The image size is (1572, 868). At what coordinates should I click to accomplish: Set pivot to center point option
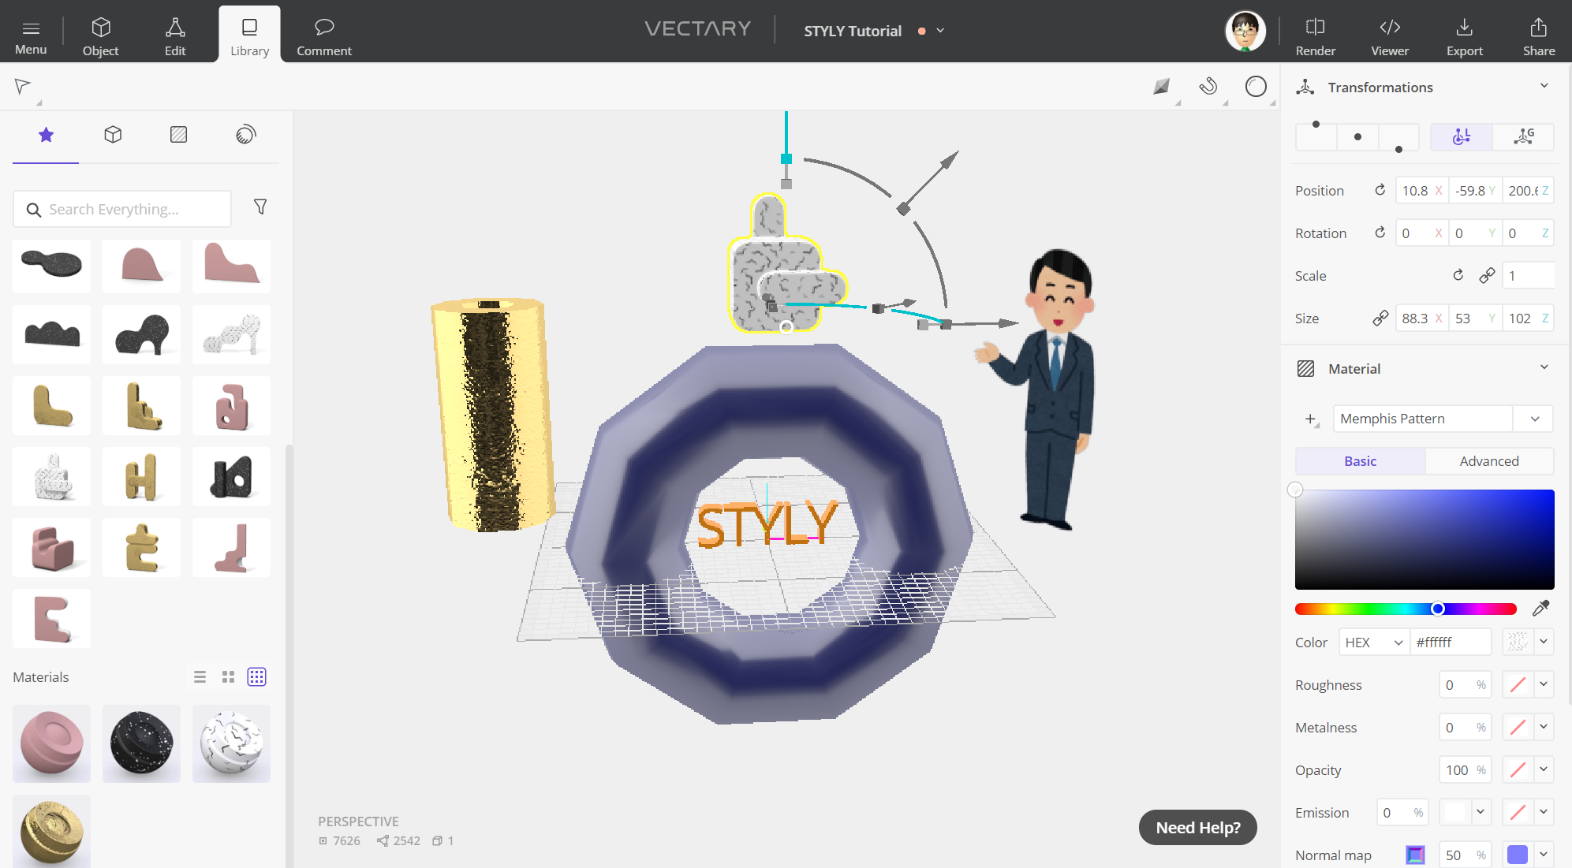point(1357,136)
